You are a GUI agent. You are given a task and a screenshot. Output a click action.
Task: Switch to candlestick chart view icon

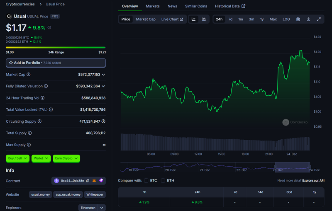pyautogui.click(x=204, y=19)
